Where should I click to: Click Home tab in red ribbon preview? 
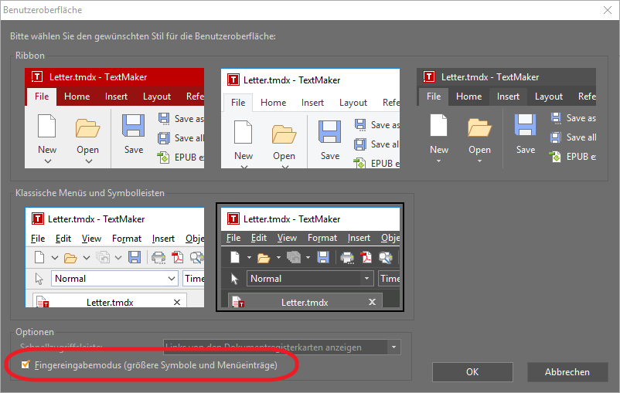click(77, 97)
